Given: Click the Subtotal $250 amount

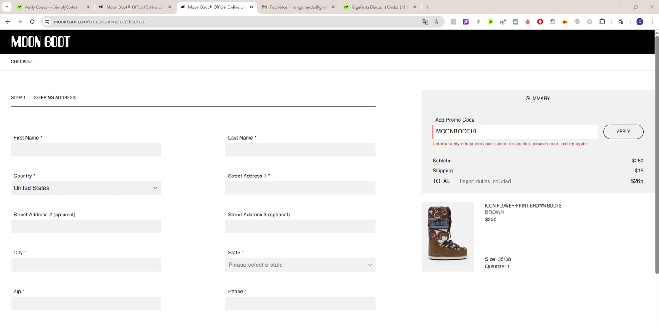Looking at the screenshot, I should tap(637, 161).
